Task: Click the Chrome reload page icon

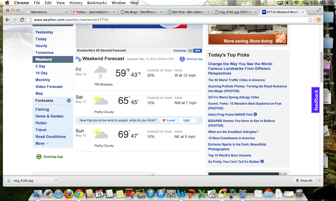Action: [22, 20]
